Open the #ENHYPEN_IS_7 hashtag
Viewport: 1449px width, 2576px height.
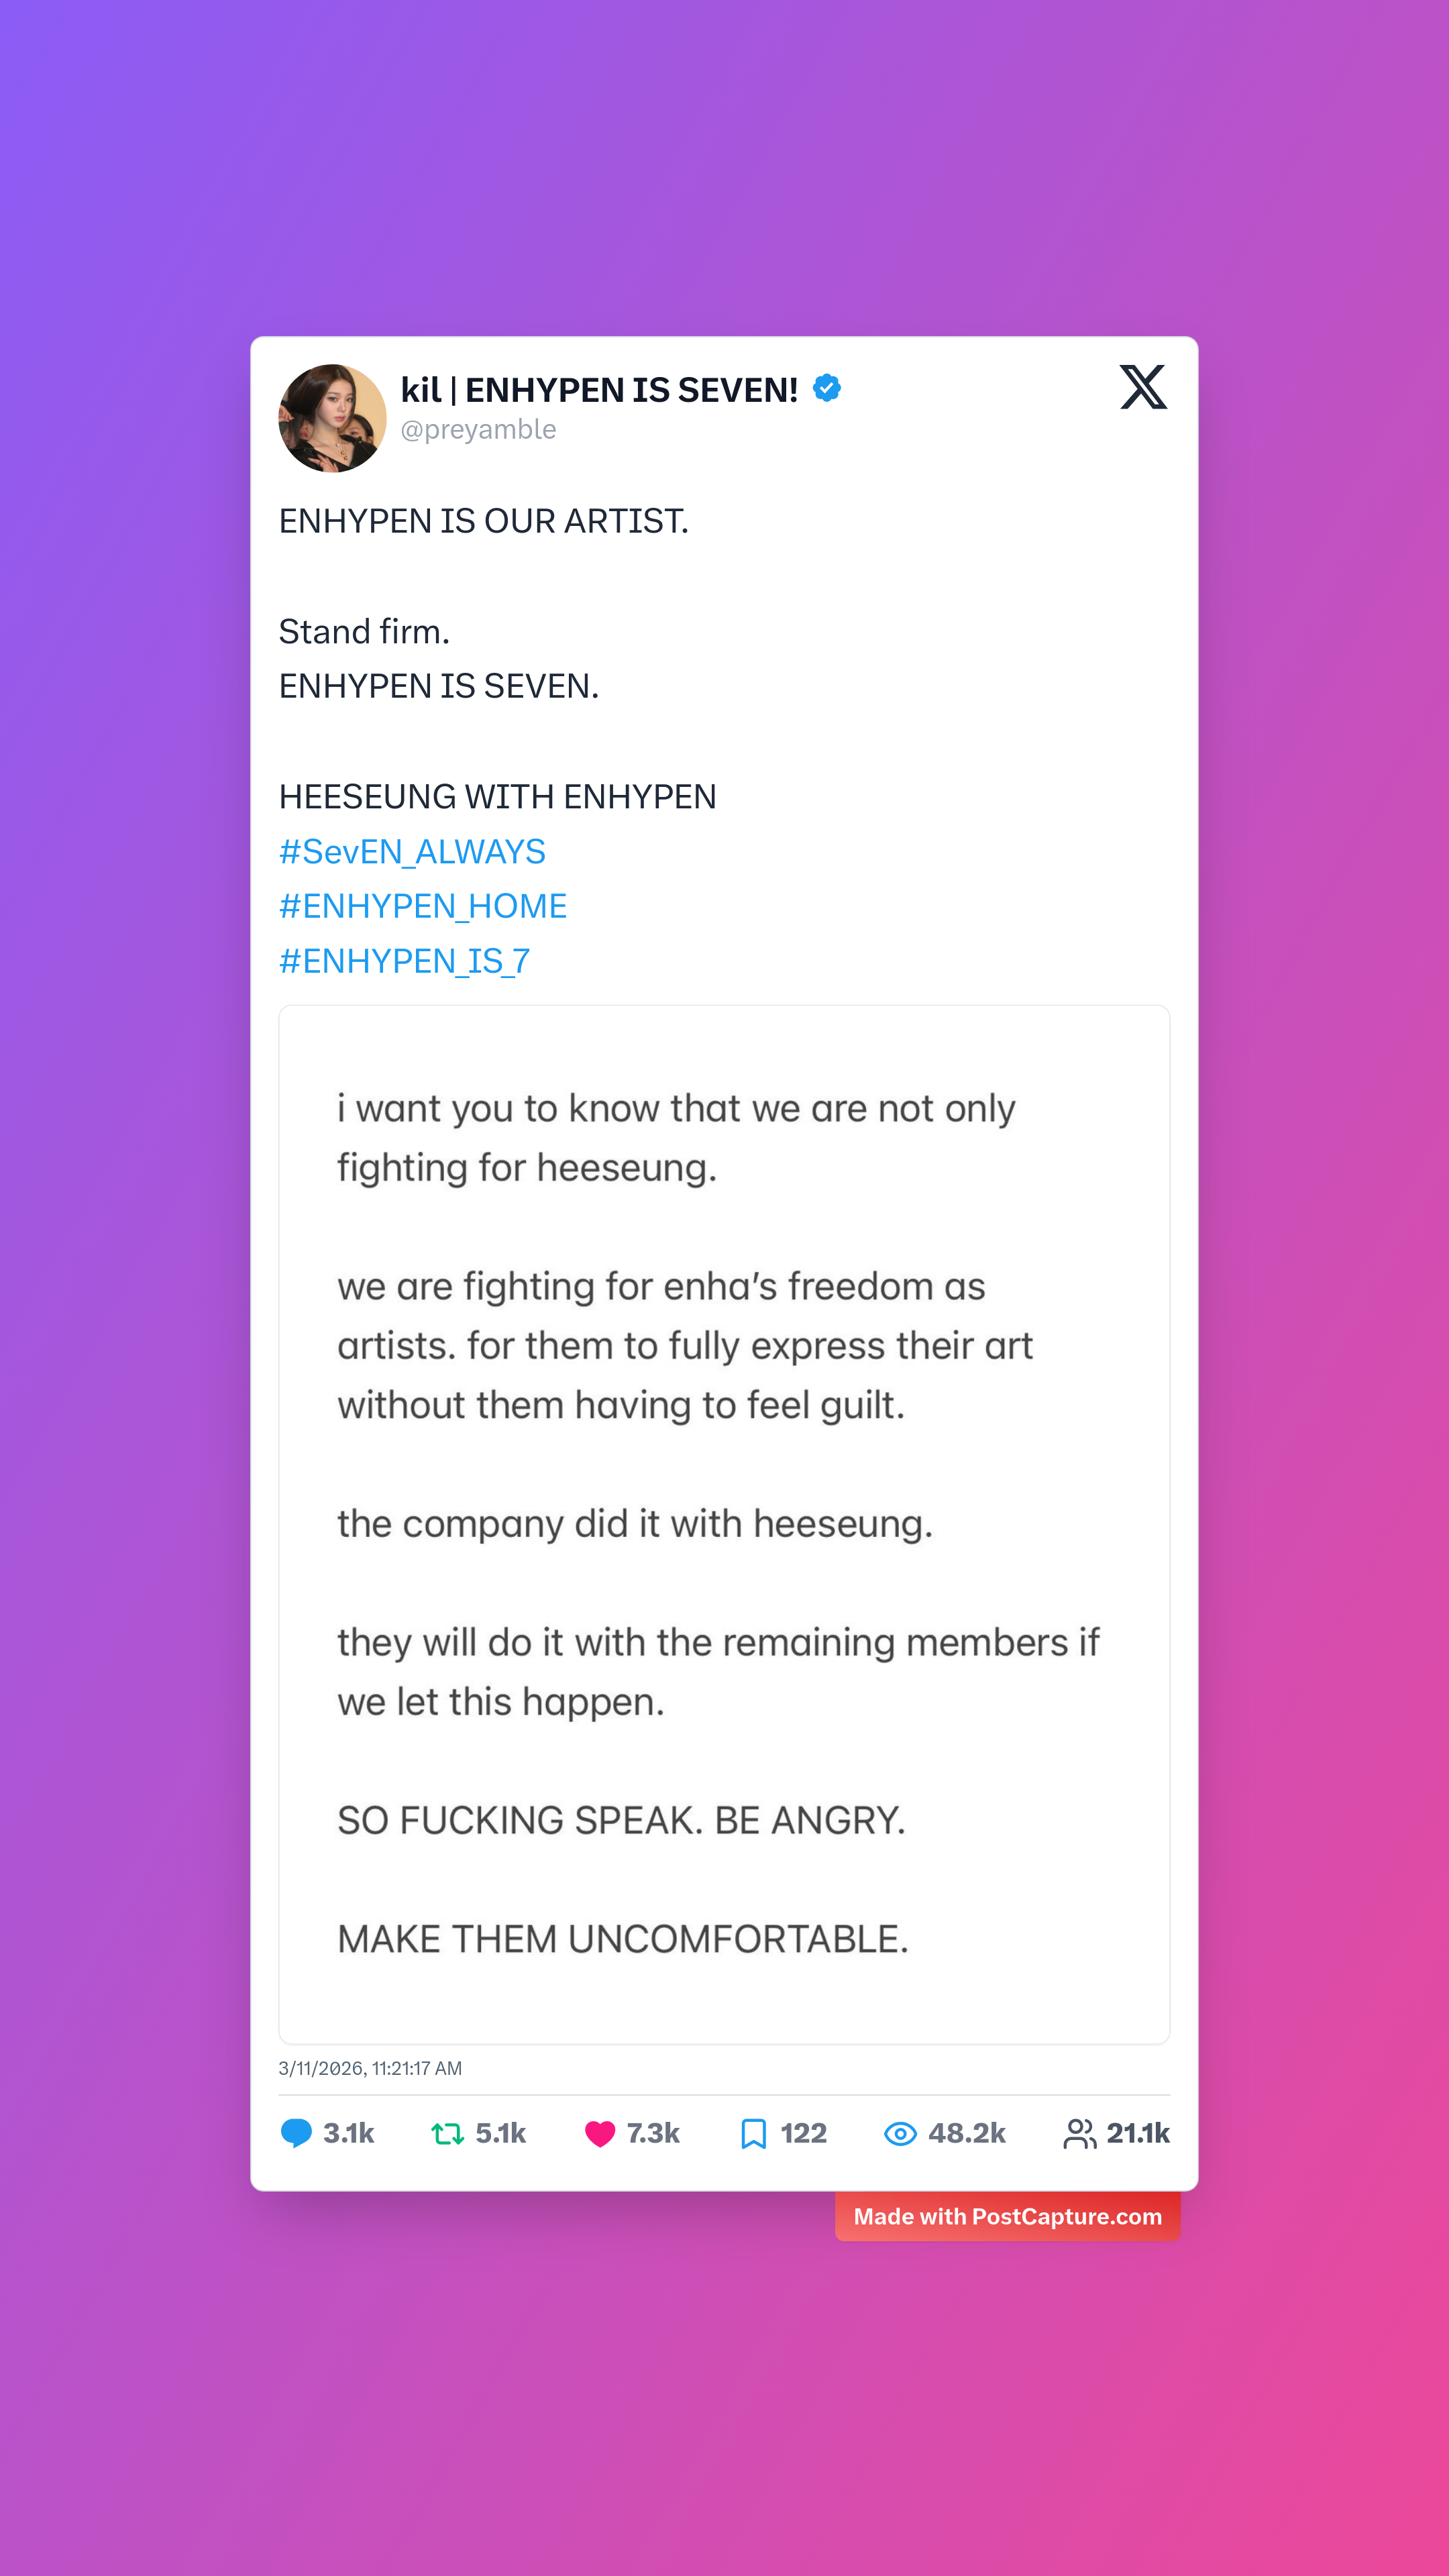click(x=404, y=961)
